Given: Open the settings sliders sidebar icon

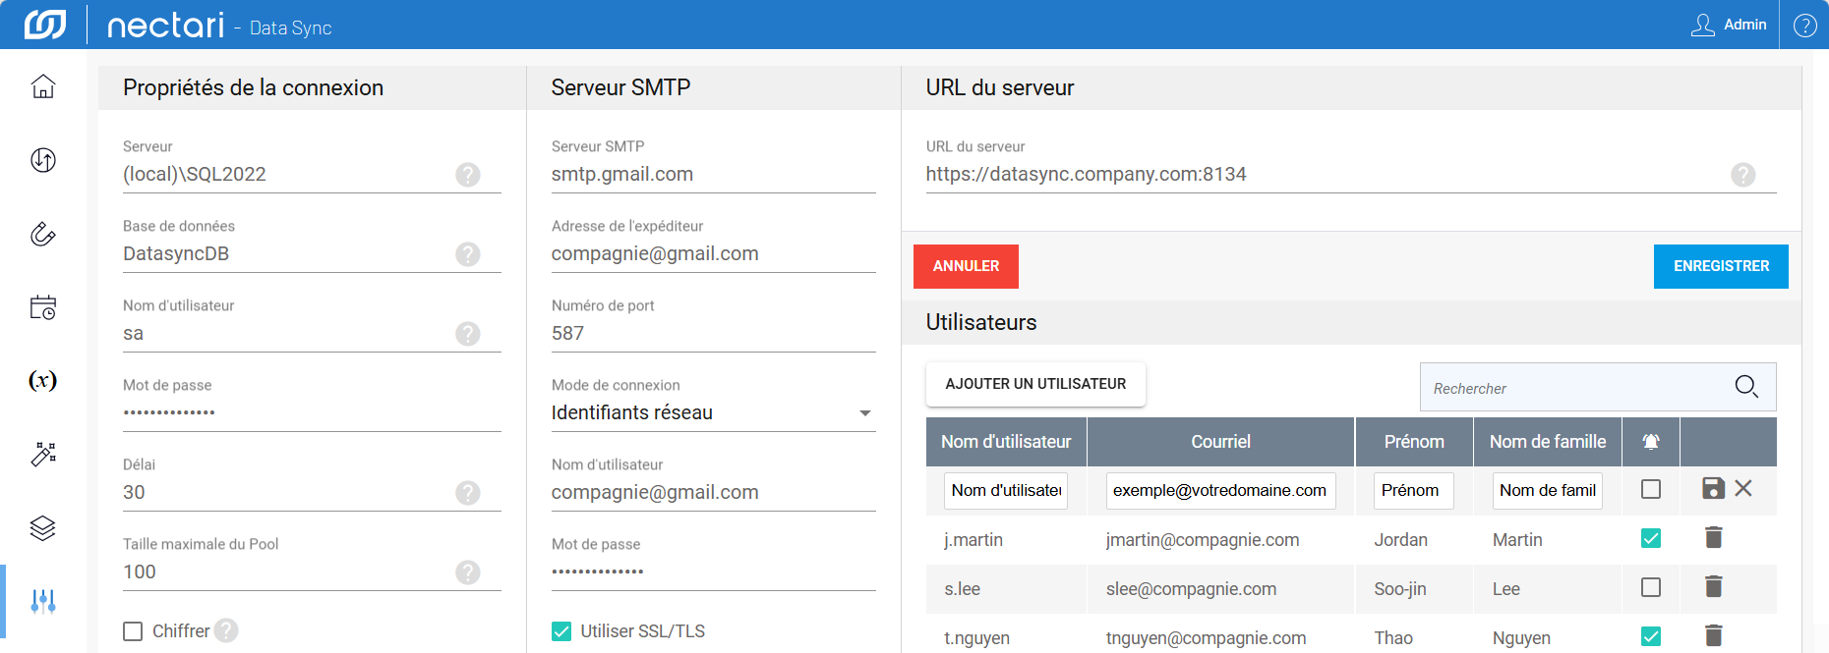Looking at the screenshot, I should pyautogui.click(x=43, y=601).
